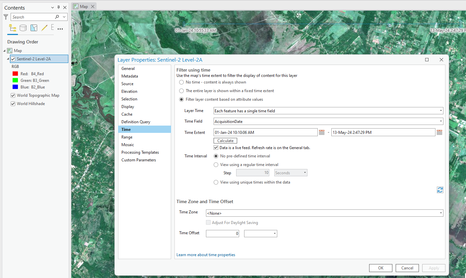
Task: Select List By Drawing Order in Contents pane
Action: [12, 28]
